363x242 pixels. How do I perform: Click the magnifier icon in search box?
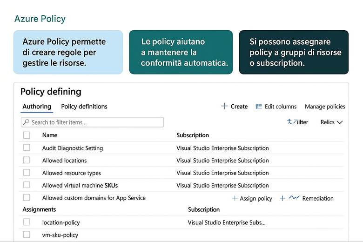coord(26,122)
